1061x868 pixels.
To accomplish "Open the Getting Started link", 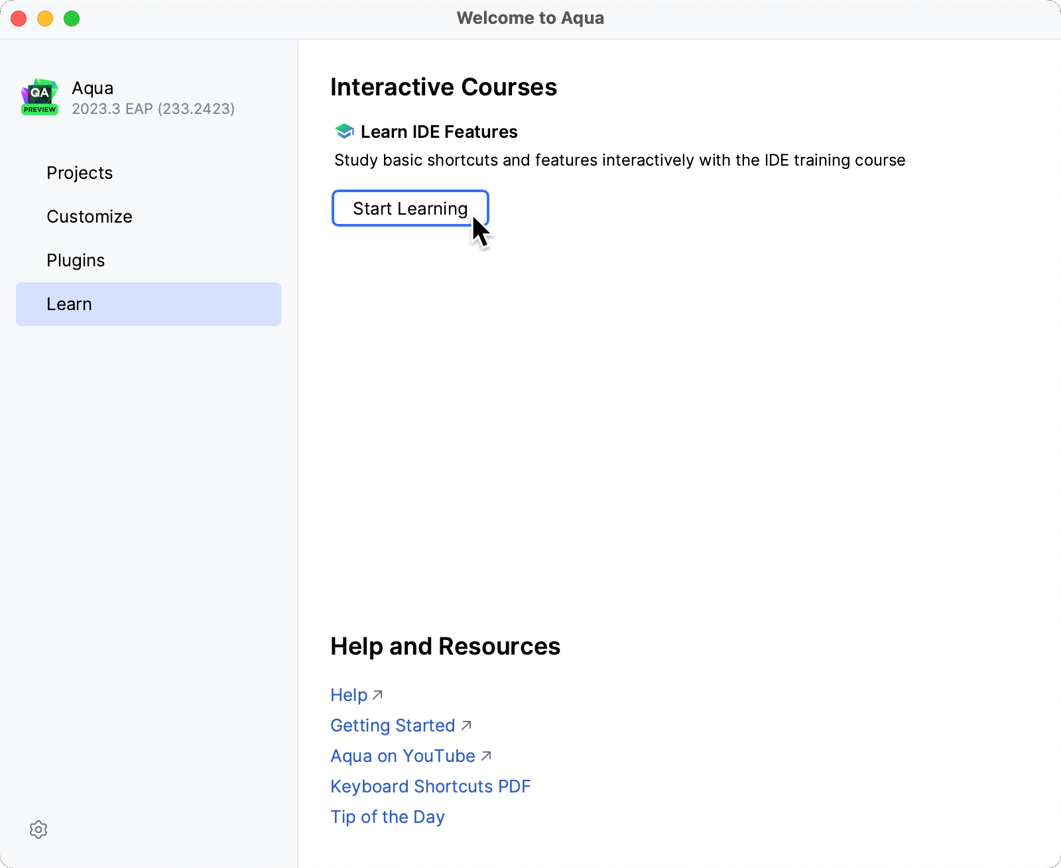I will pyautogui.click(x=401, y=725).
